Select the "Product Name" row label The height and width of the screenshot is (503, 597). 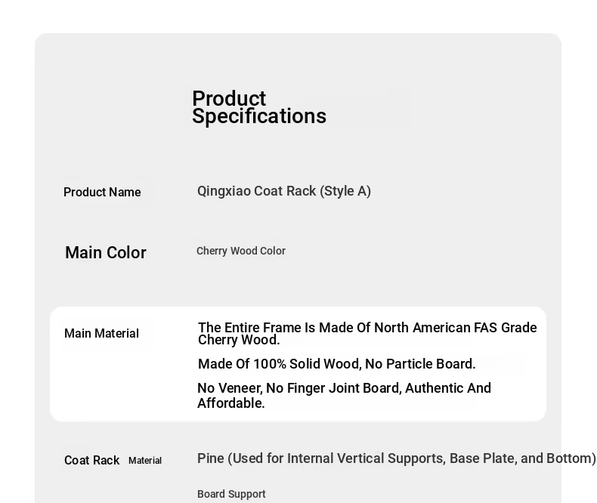(102, 193)
